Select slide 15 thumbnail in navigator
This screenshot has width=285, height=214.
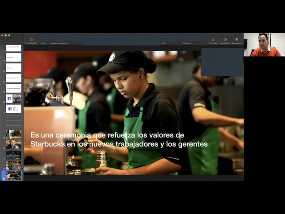click(13, 88)
